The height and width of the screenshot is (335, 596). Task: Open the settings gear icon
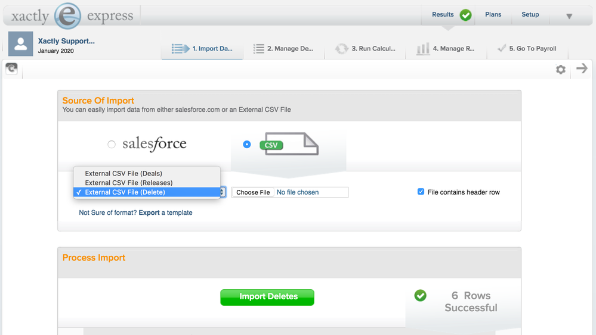click(561, 70)
